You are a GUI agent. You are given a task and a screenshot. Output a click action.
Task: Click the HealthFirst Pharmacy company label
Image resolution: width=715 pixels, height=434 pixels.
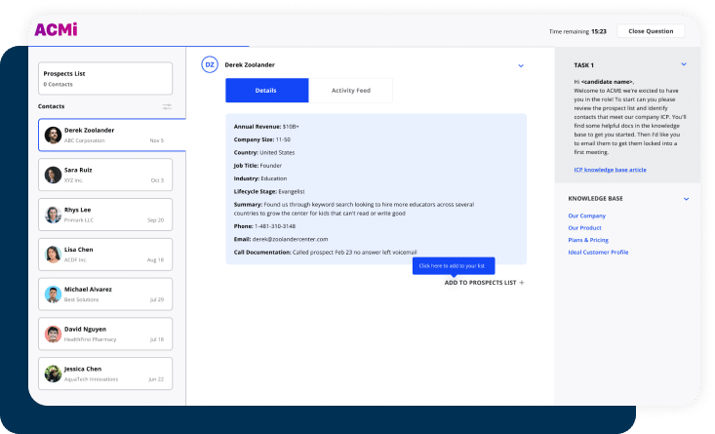click(91, 339)
